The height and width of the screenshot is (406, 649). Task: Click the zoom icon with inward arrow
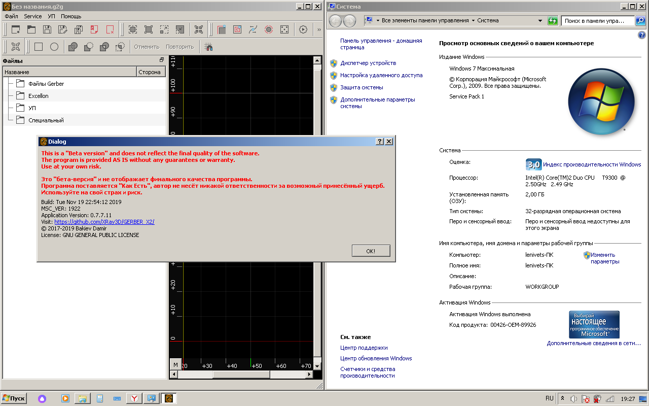[180, 29]
